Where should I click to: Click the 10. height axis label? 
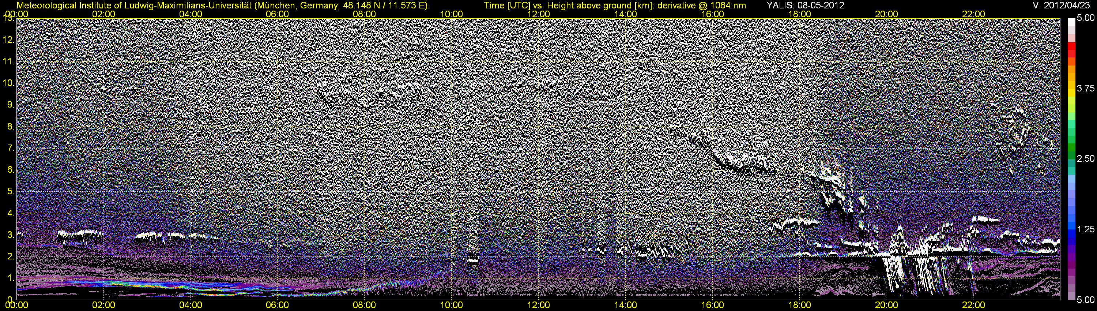point(8,83)
